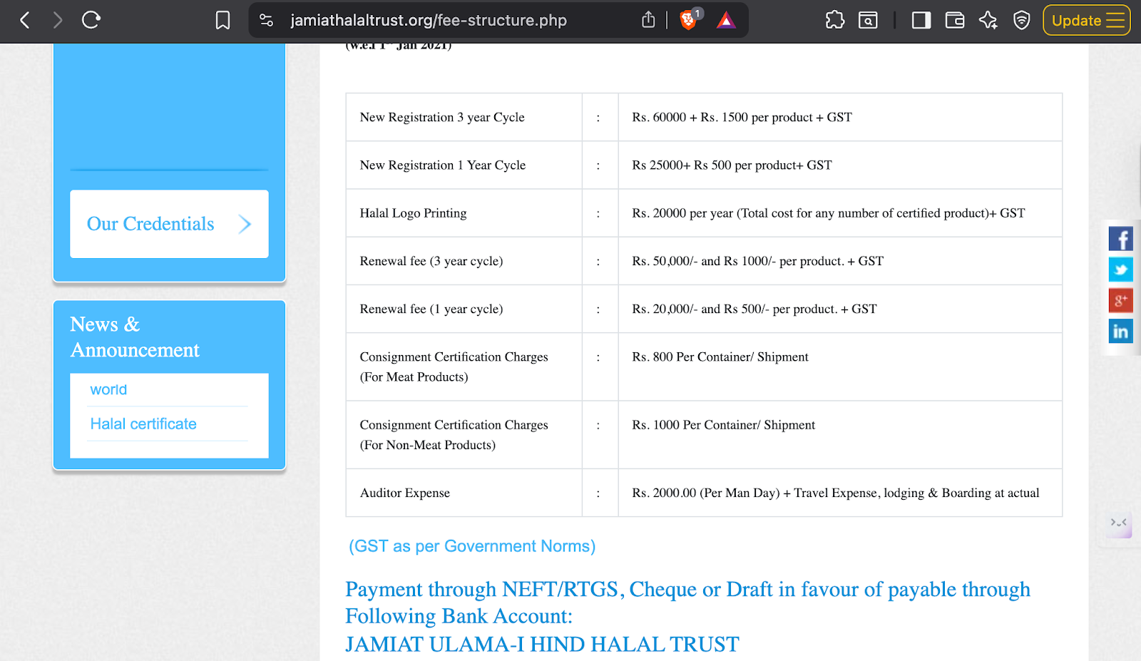Viewport: 1141px width, 661px height.
Task: Share page on Facebook
Action: click(1120, 239)
